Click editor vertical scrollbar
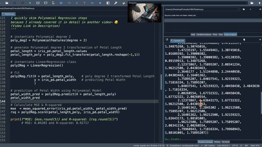 [x=161, y=82]
